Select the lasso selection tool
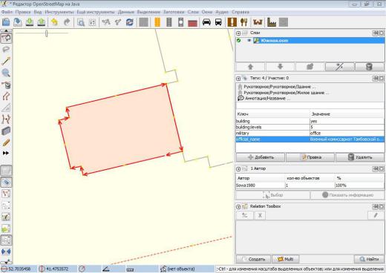The height and width of the screenshot is (273, 386). [x=6, y=49]
